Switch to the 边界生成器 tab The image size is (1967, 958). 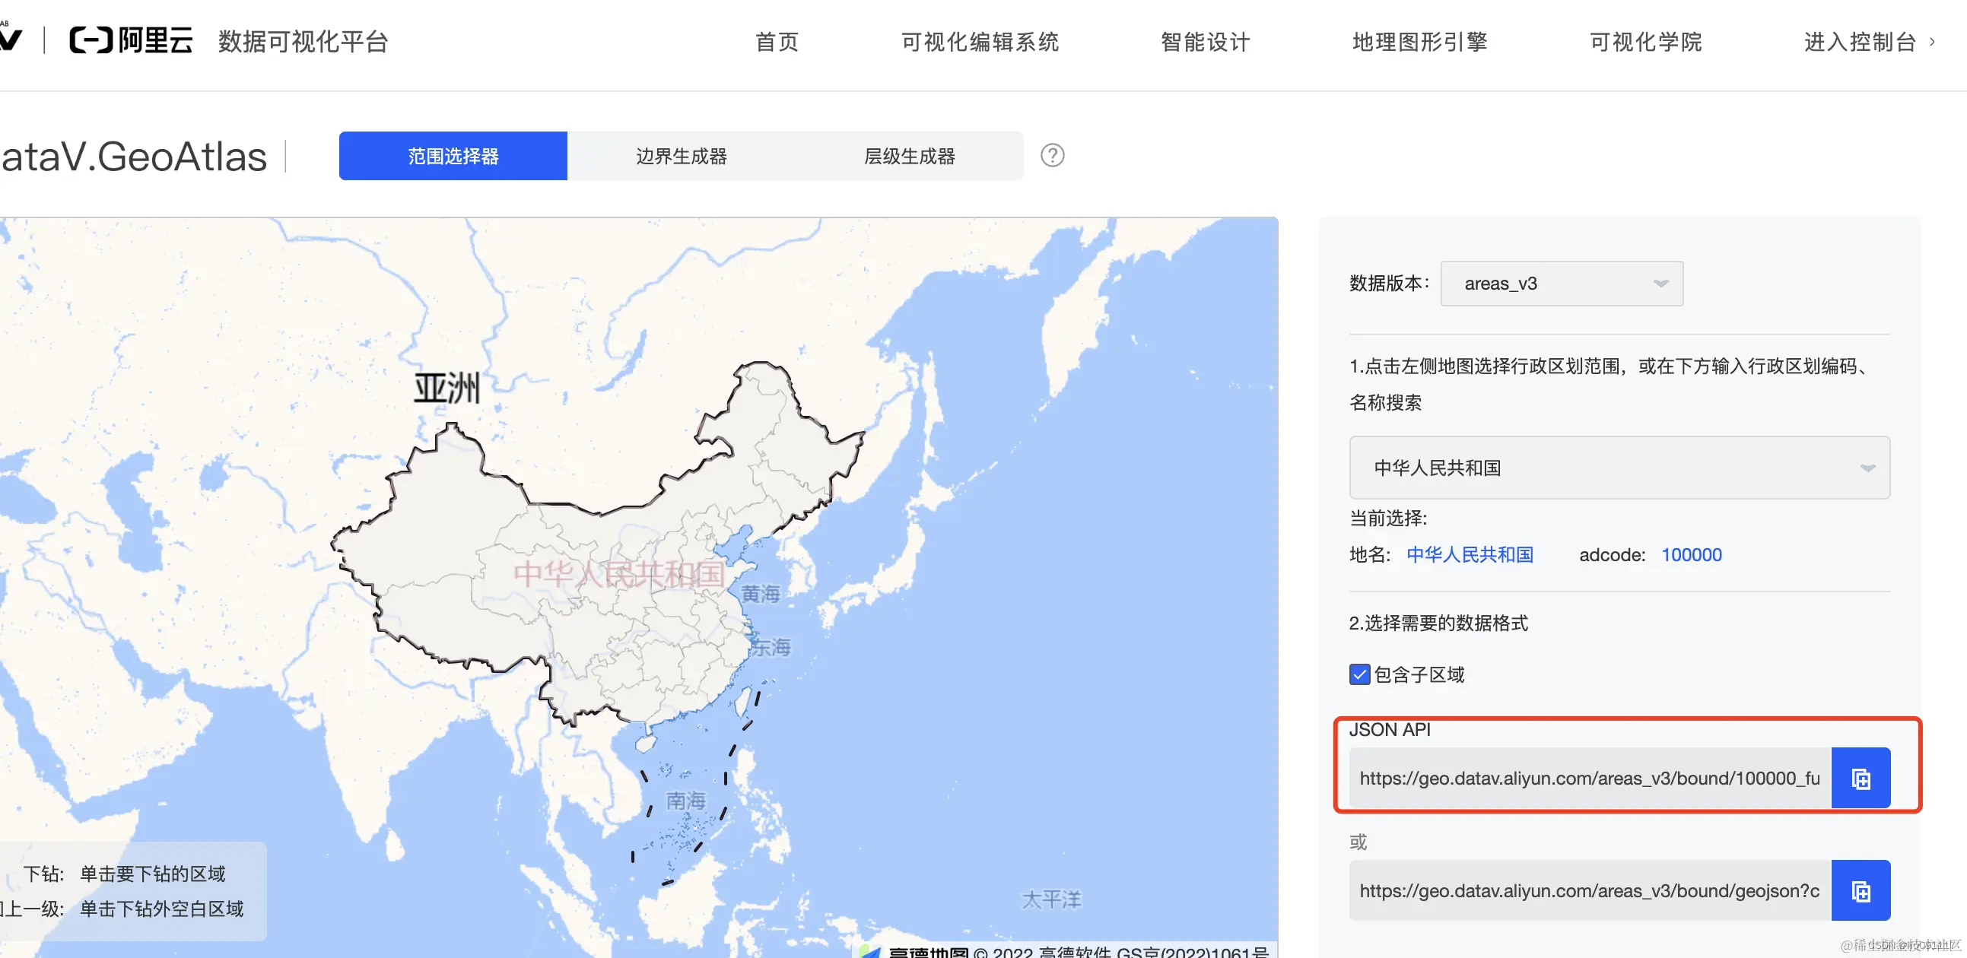[x=681, y=157]
